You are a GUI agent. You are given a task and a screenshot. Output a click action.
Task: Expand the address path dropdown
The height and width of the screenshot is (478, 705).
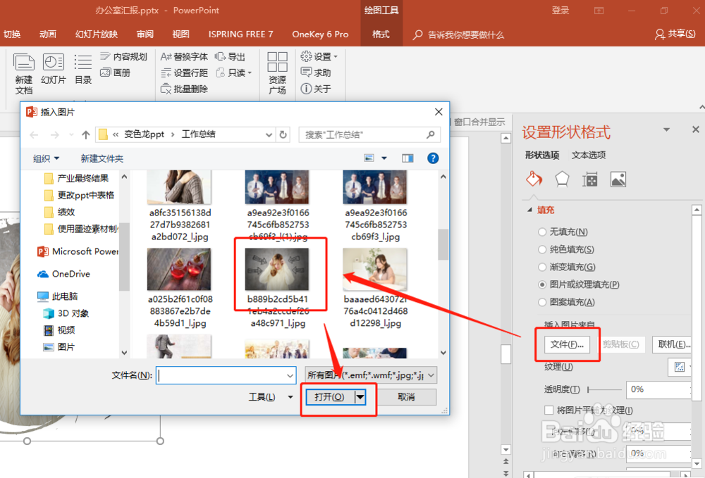pyautogui.click(x=269, y=134)
